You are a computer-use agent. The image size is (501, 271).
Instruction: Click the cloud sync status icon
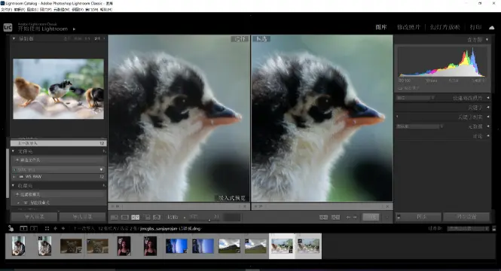(x=492, y=27)
